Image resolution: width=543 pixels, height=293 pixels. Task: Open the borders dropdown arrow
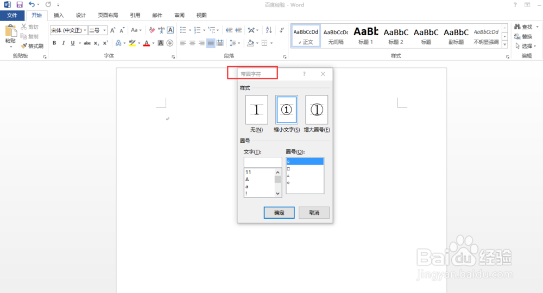(x=271, y=43)
